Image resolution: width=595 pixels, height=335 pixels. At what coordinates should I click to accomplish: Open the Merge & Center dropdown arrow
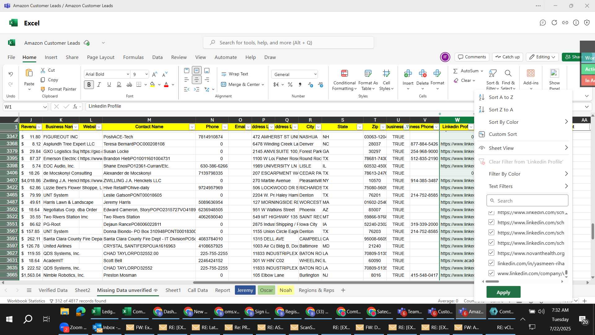[263, 84]
